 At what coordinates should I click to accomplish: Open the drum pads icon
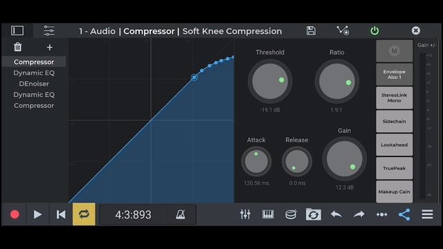tap(291, 214)
